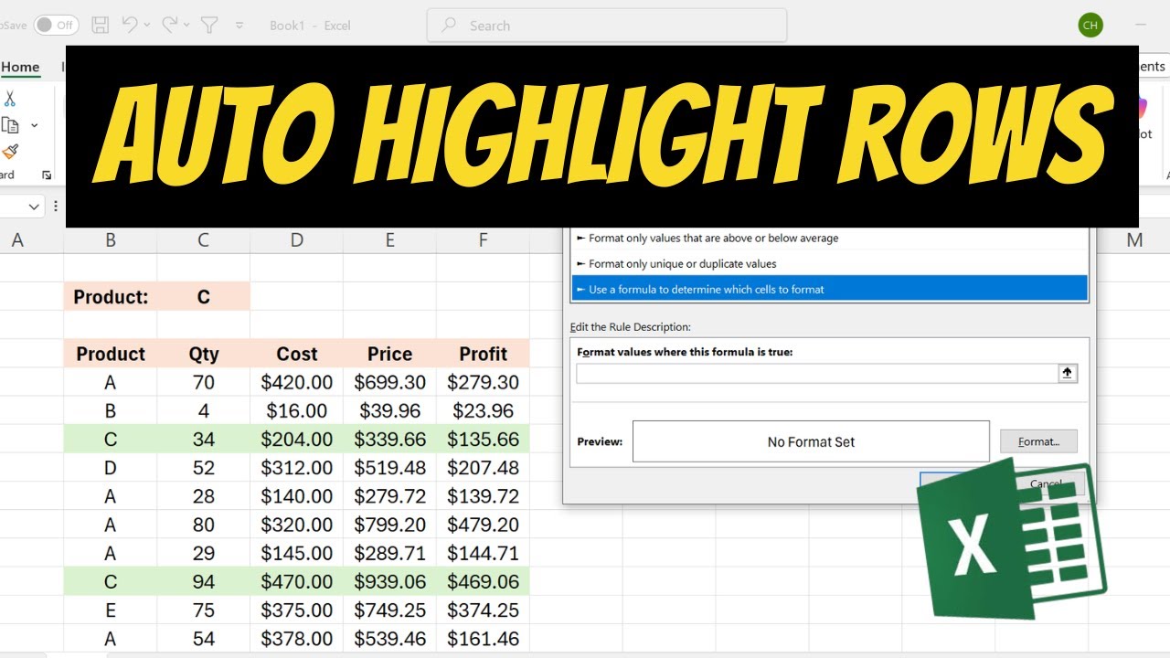The width and height of the screenshot is (1170, 658).
Task: Switch to the Home ribbon tab
Action: [20, 67]
